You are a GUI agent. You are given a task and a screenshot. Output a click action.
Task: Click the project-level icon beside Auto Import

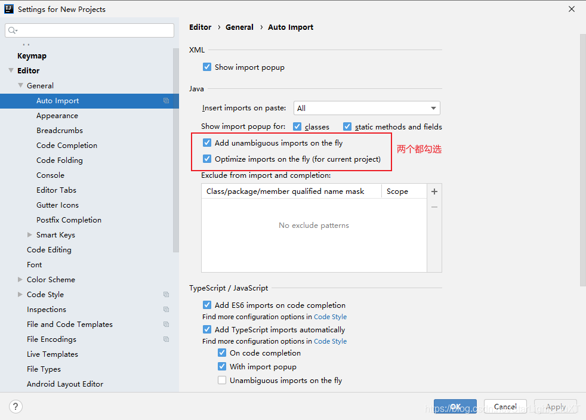pos(166,100)
